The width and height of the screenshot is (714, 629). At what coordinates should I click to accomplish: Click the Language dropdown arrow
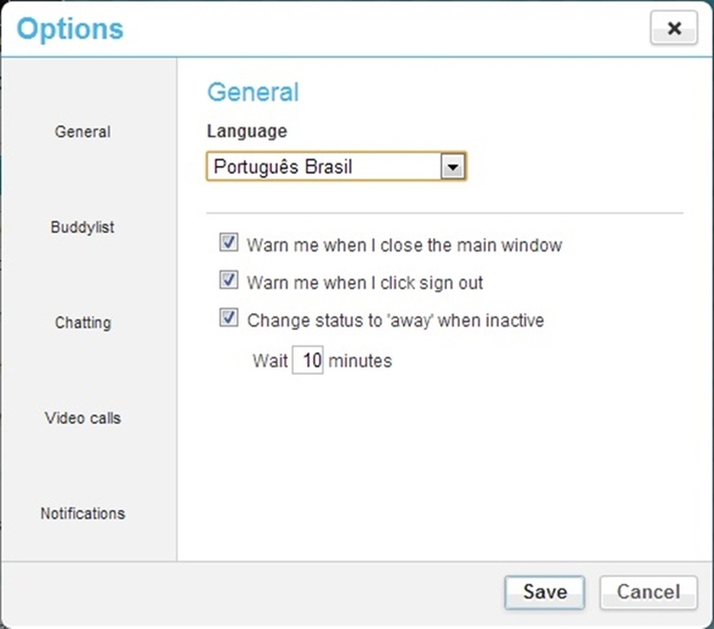(453, 166)
